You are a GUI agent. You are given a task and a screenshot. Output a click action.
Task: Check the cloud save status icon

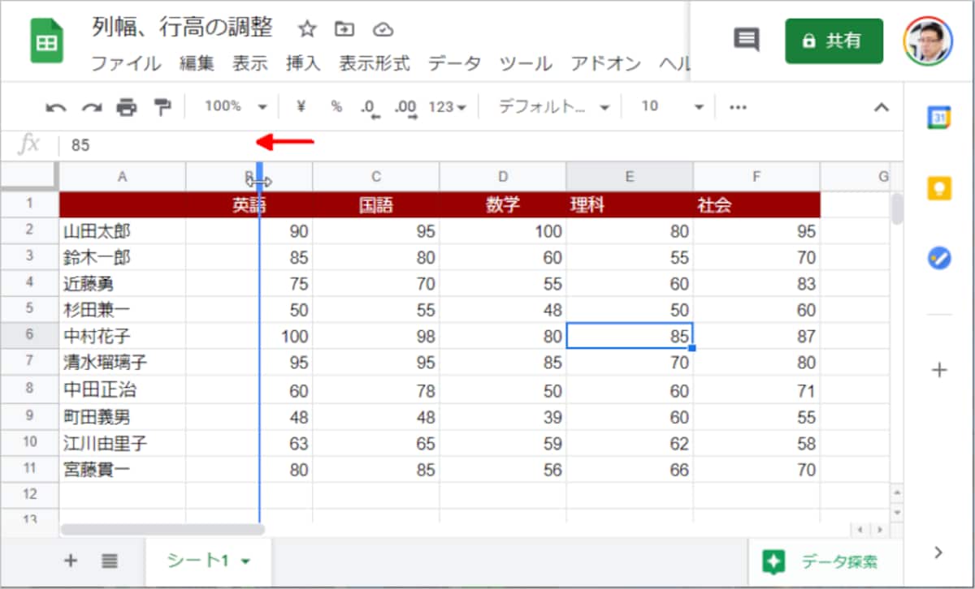383,29
